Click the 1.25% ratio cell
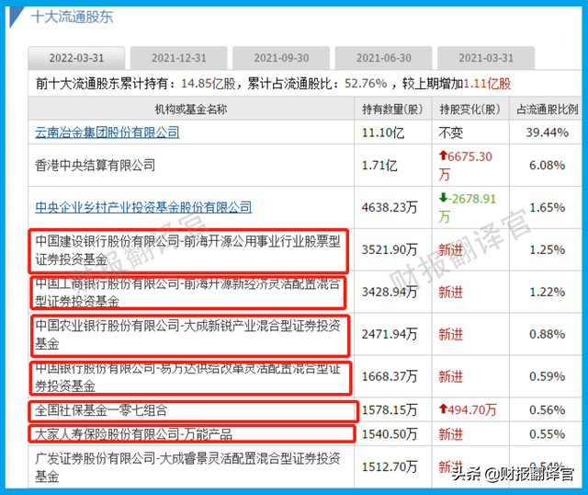Image resolution: width=588 pixels, height=495 pixels. 548,249
